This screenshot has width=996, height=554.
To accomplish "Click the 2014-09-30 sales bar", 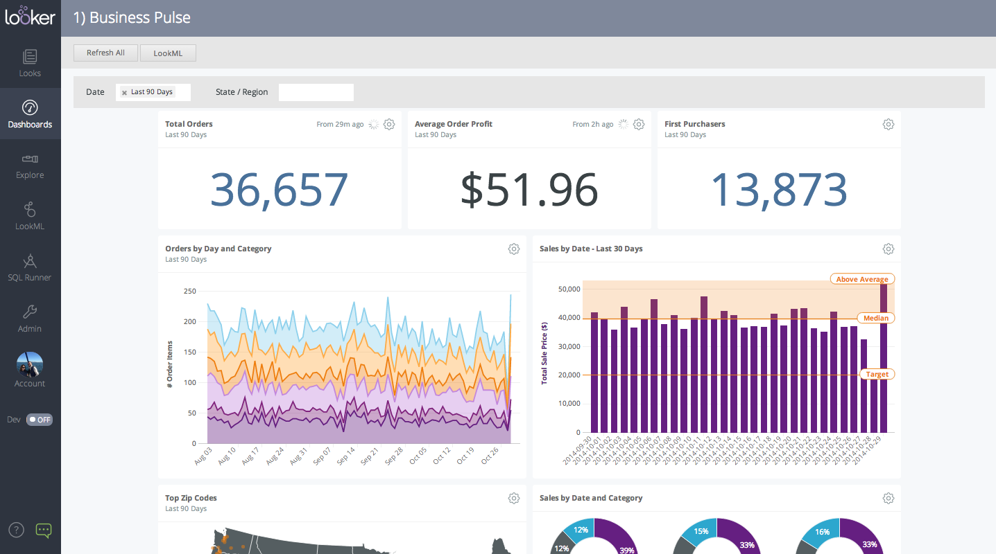I will [x=594, y=373].
